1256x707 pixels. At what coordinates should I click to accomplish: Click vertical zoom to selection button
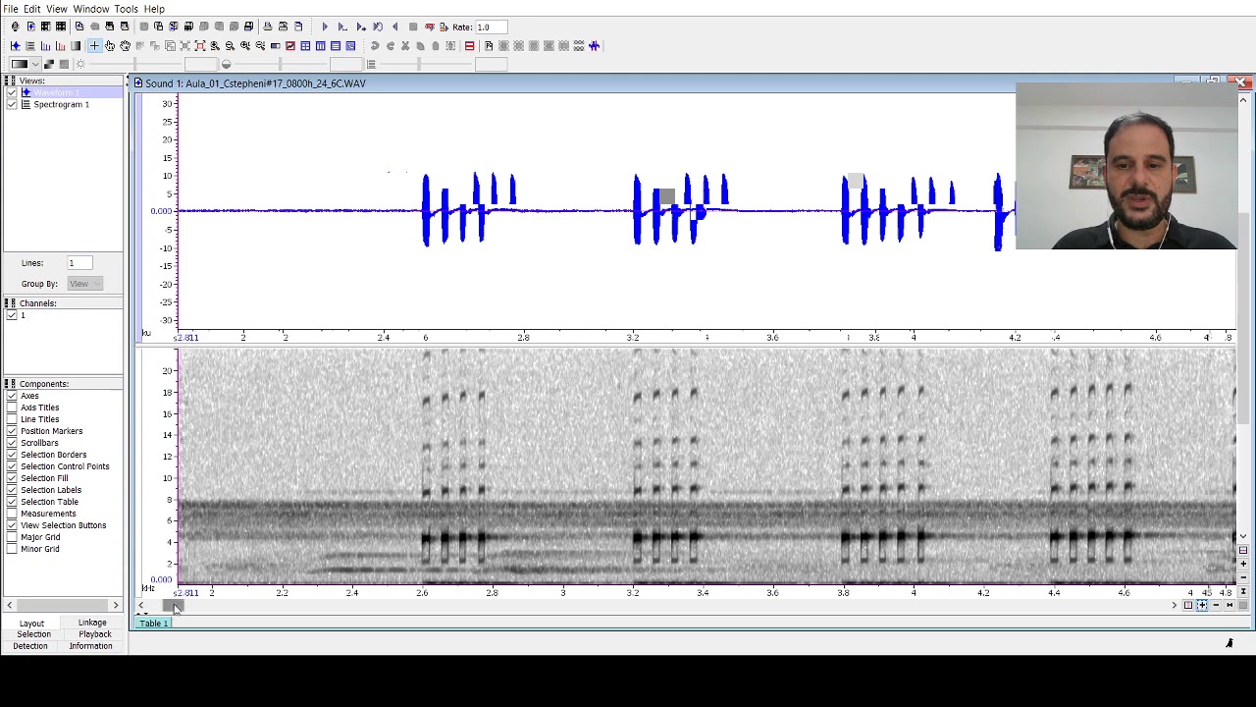point(1243,550)
